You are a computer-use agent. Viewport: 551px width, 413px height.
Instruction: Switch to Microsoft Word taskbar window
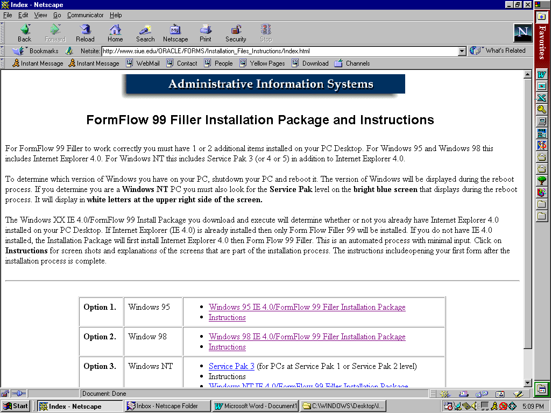coord(256,406)
